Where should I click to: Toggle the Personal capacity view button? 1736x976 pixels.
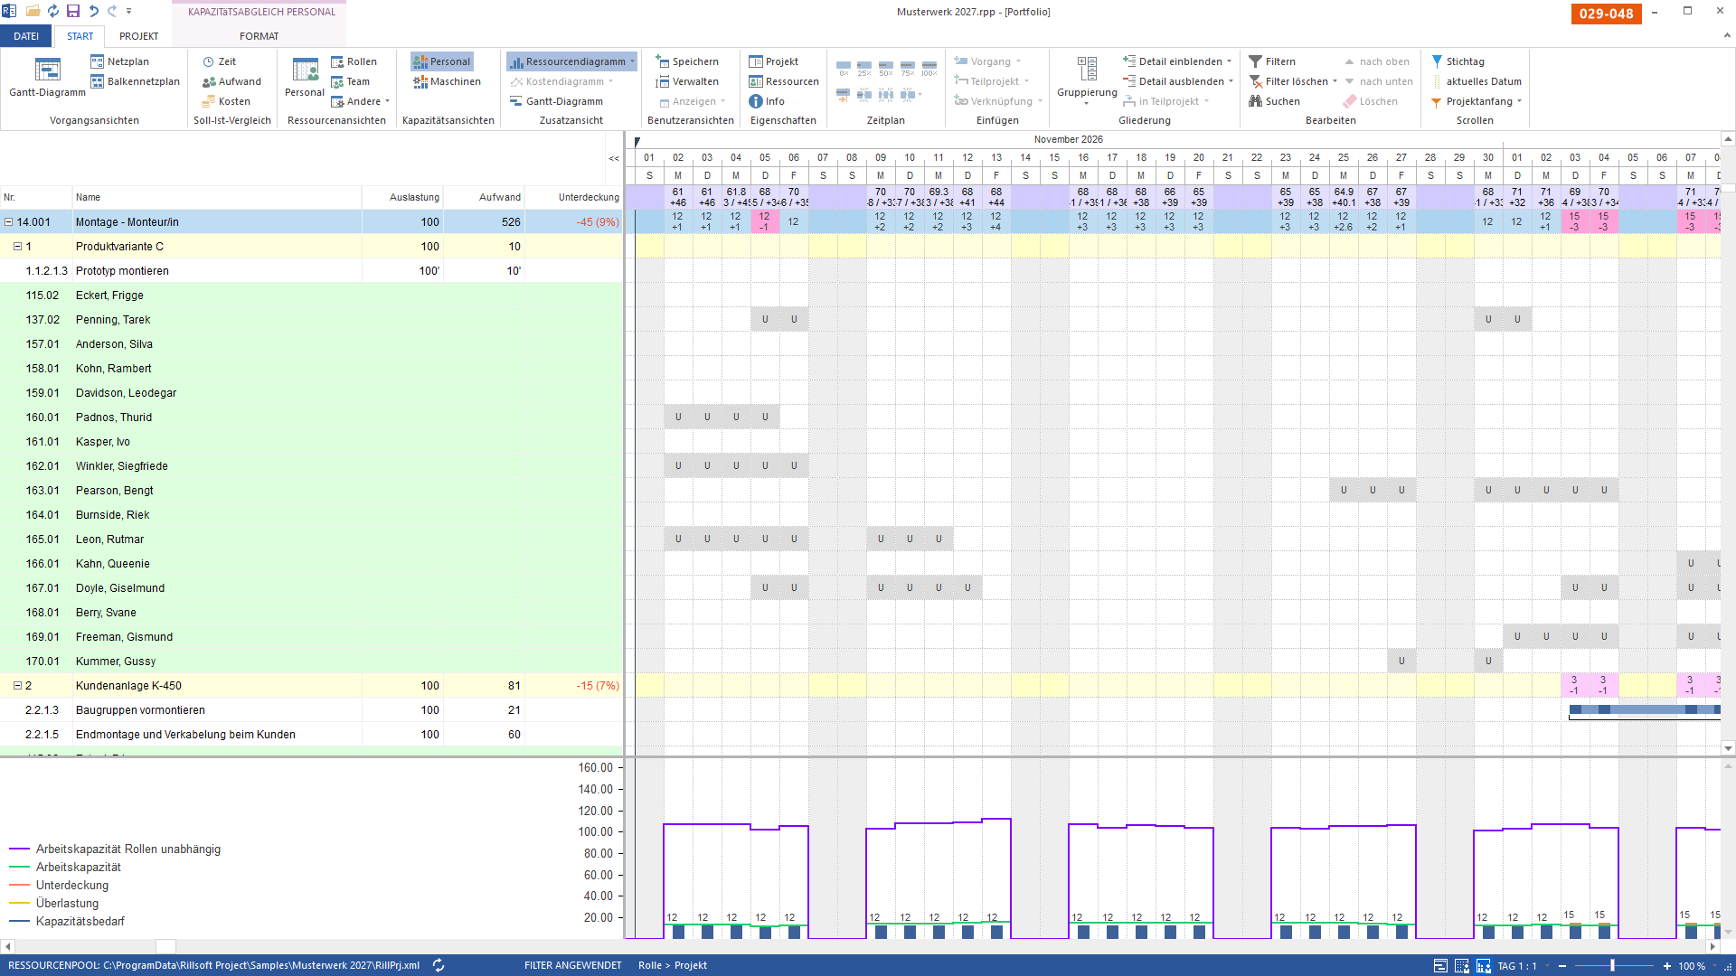click(x=441, y=61)
